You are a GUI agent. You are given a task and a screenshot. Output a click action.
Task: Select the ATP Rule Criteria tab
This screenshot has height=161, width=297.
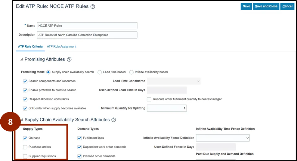30,47
